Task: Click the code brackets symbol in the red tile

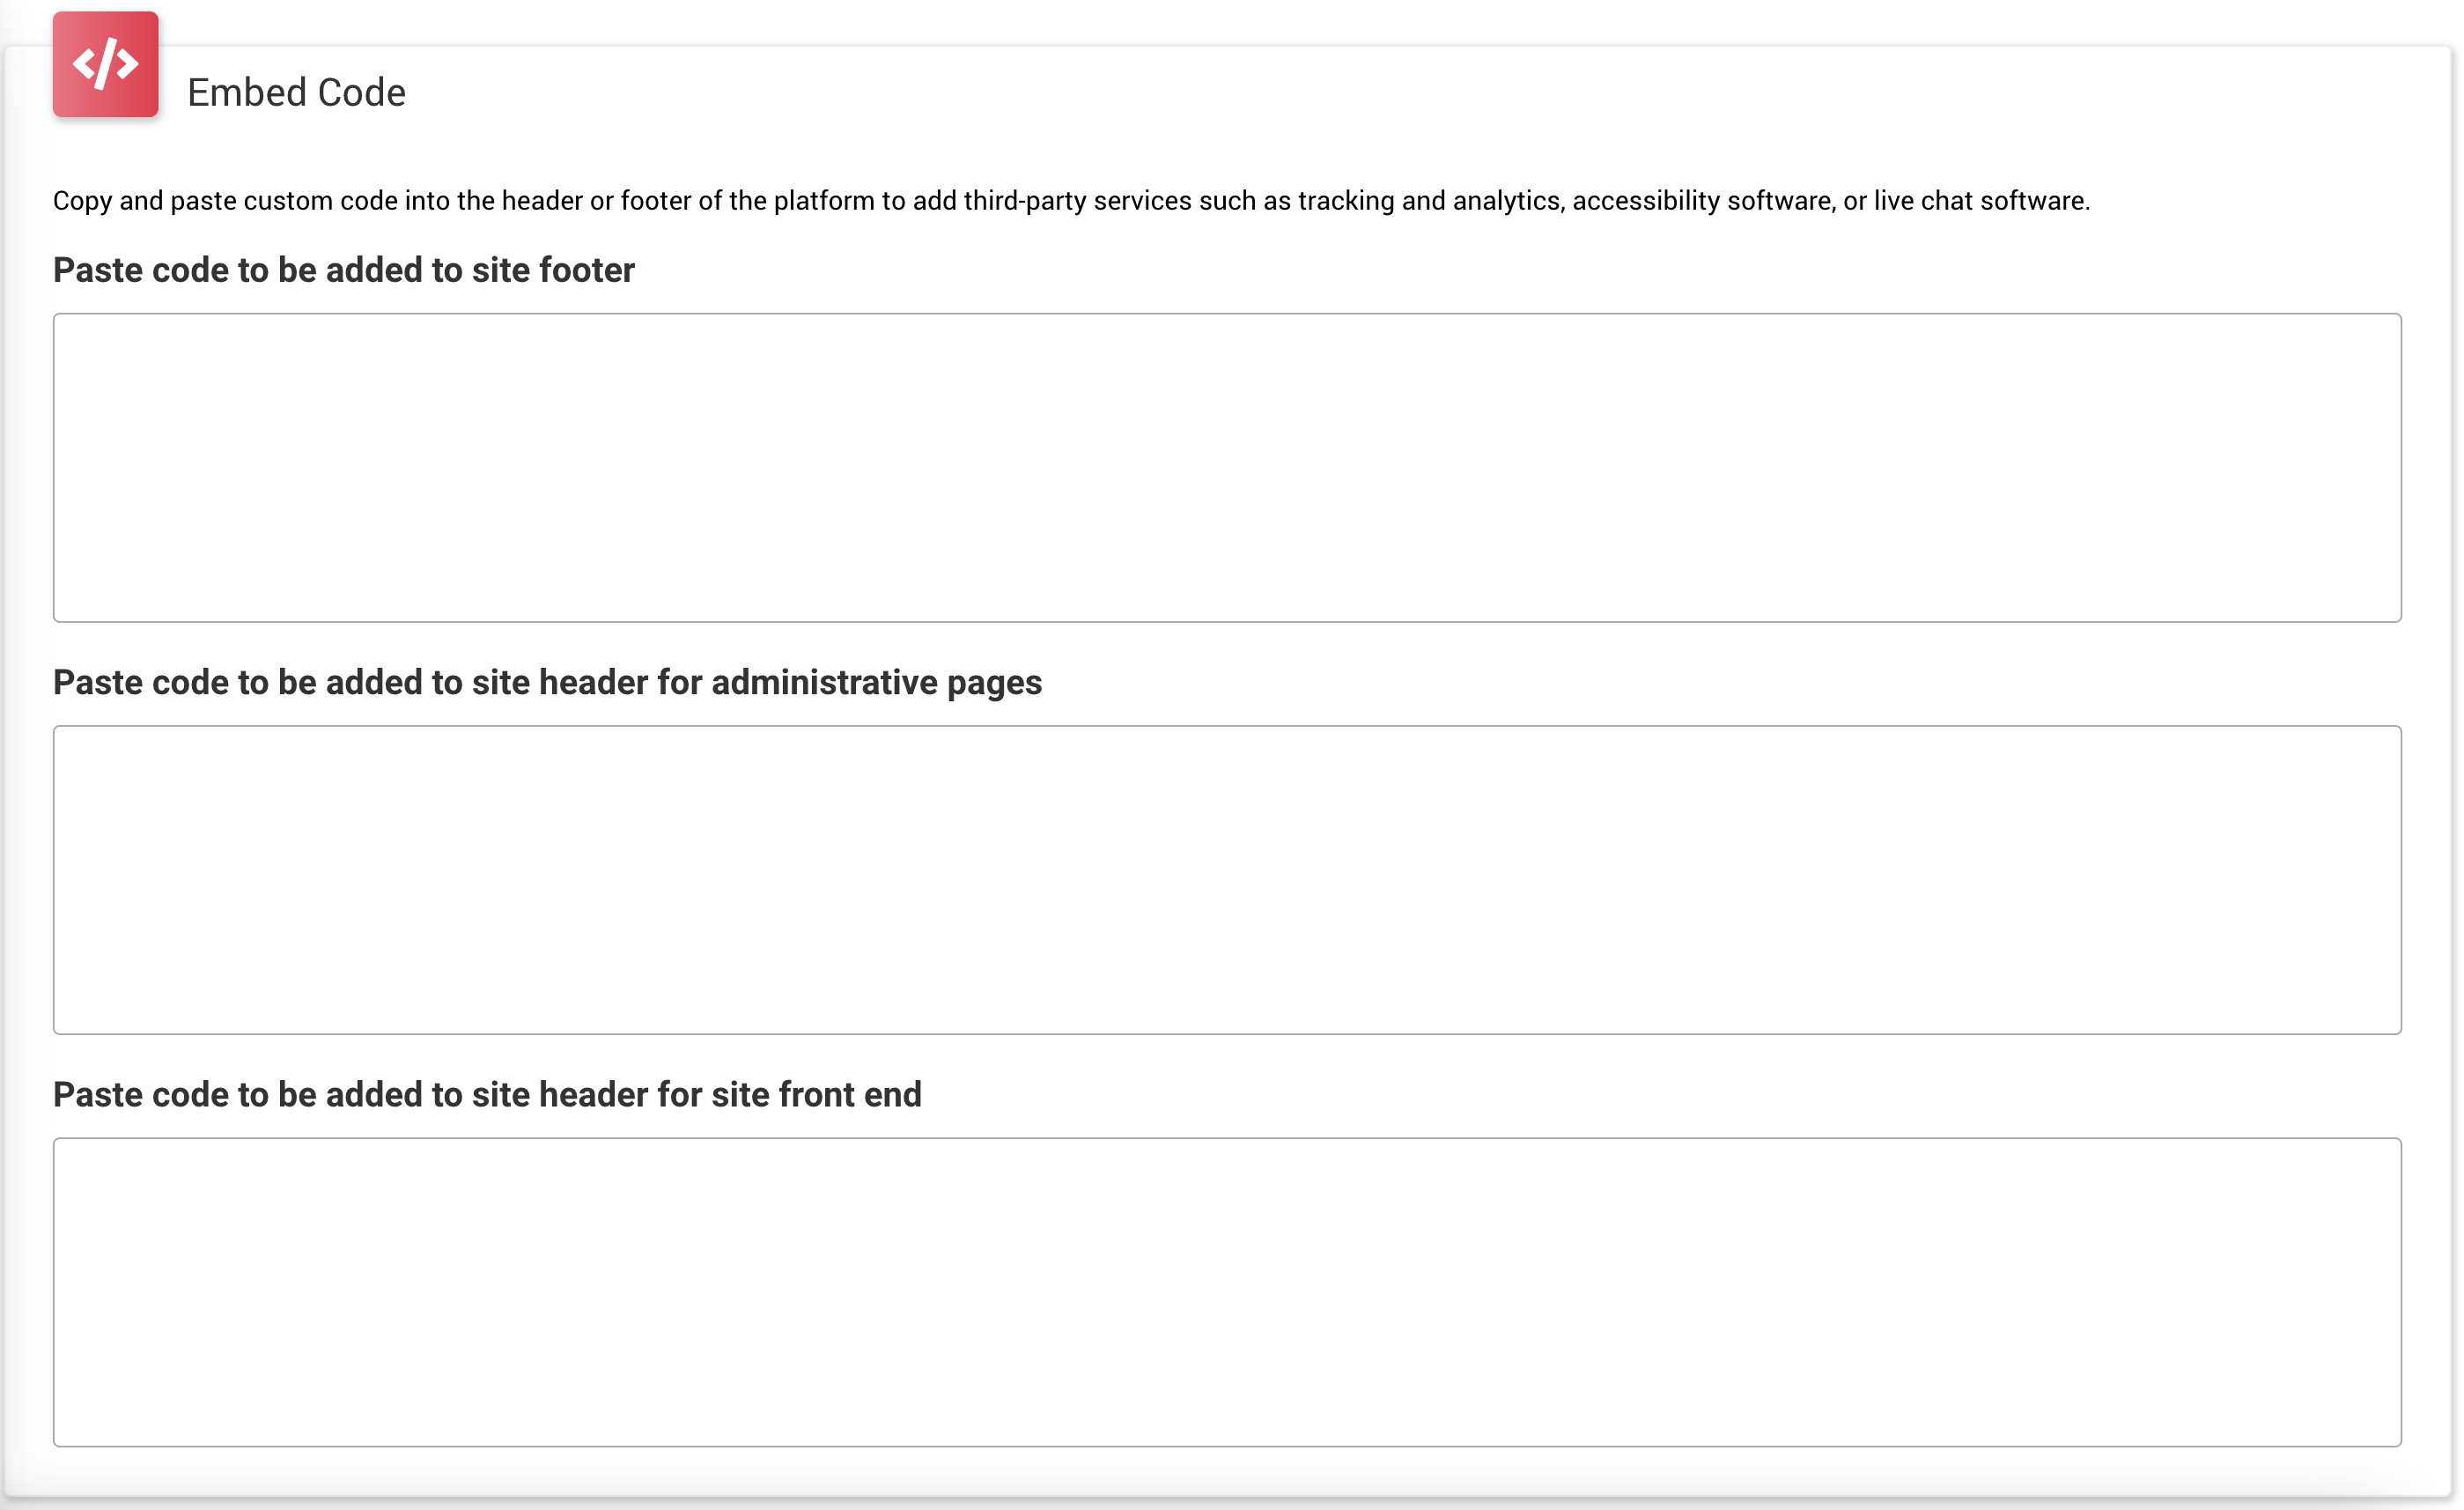Action: (x=105, y=64)
